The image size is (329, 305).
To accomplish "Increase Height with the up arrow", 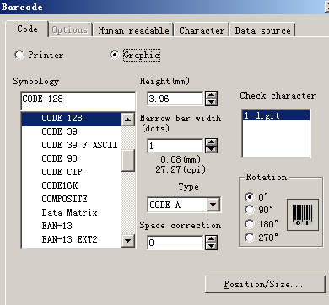I will tap(211, 95).
